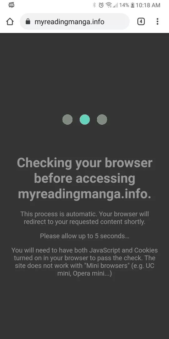Viewport: 169px width, 339px height.
Task: Tap the Bluetooth status icon
Action: pyautogui.click(x=94, y=5)
